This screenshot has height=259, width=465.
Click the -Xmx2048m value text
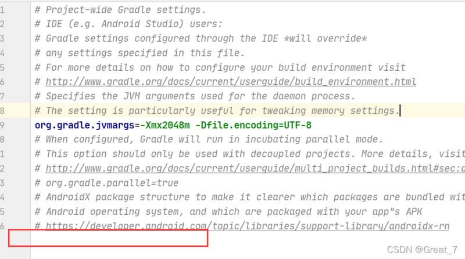click(165, 125)
